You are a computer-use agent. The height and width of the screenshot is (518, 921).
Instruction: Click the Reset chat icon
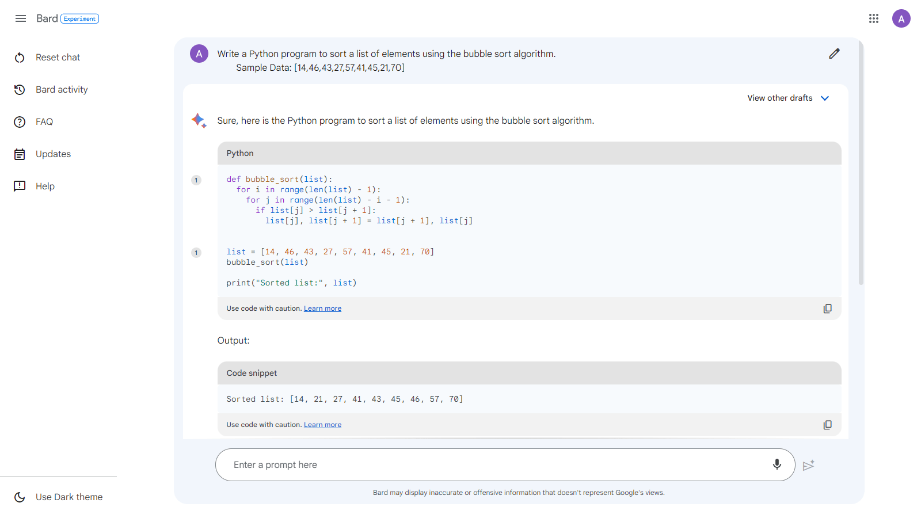click(20, 58)
